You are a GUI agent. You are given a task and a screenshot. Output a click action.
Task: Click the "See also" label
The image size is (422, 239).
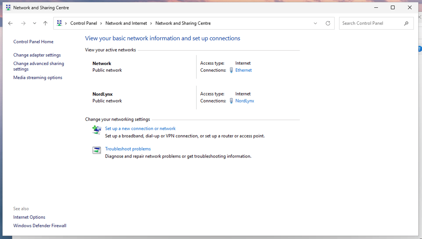click(21, 209)
